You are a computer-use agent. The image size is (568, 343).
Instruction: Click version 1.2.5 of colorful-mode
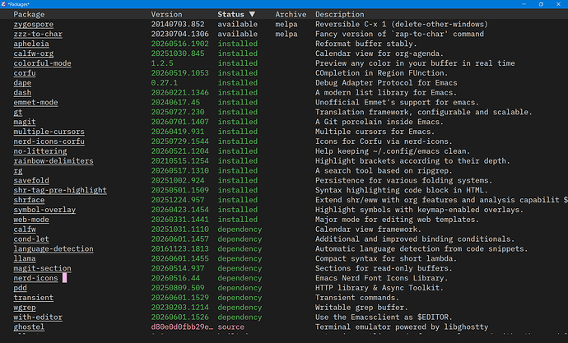pos(162,63)
